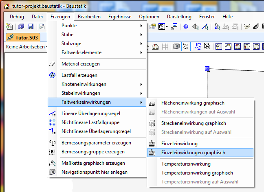Select Flächeneinwirkung graphisch in the submenu

pos(200,103)
